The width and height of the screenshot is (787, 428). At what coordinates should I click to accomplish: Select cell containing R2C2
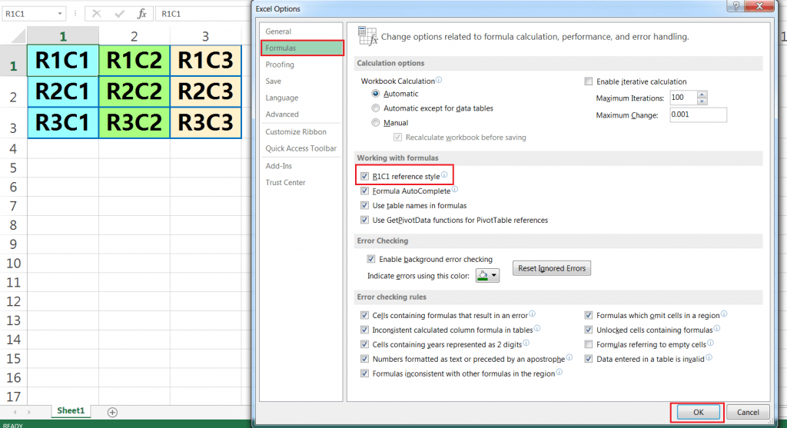tap(134, 91)
